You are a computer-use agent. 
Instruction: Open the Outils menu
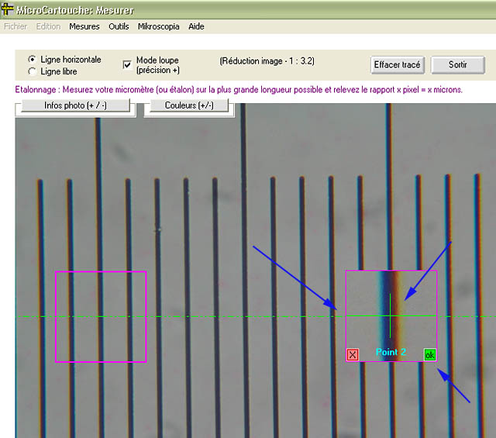119,26
